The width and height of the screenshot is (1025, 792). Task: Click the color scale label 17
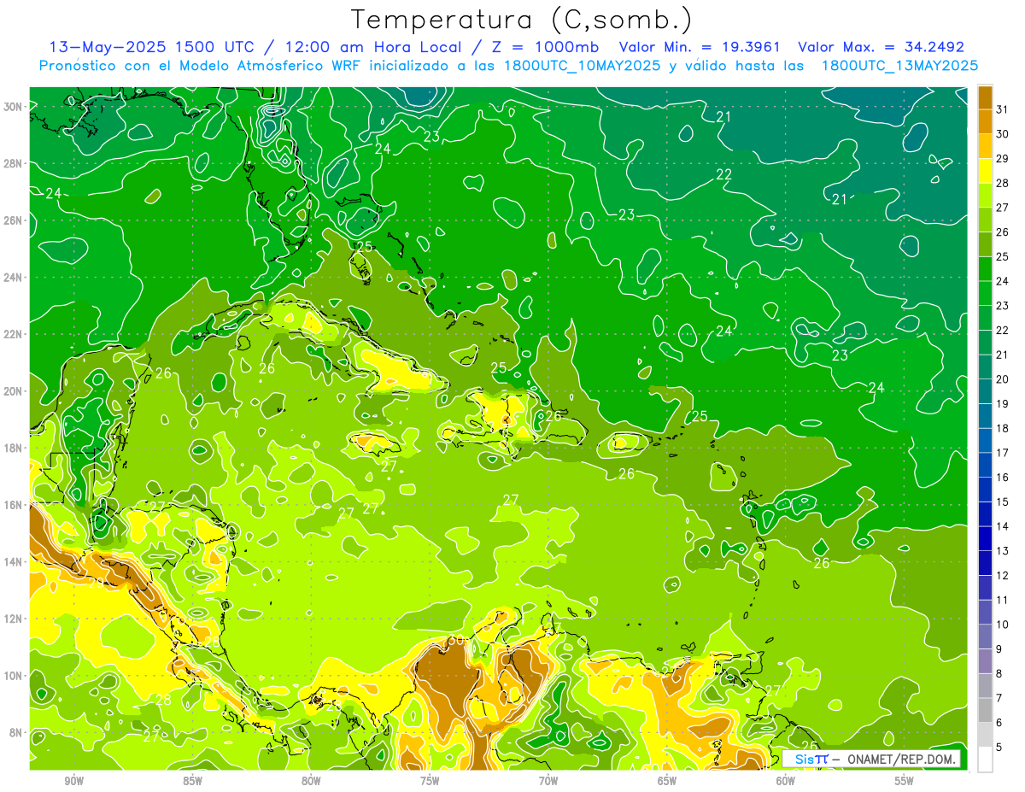[1002, 453]
